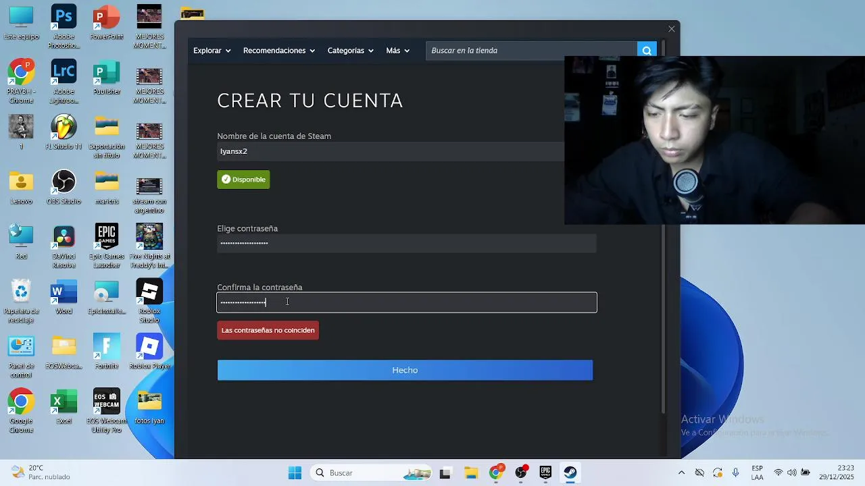This screenshot has height=486, width=865.
Task: Click the Buscar en la tienda search field
Action: (x=531, y=51)
